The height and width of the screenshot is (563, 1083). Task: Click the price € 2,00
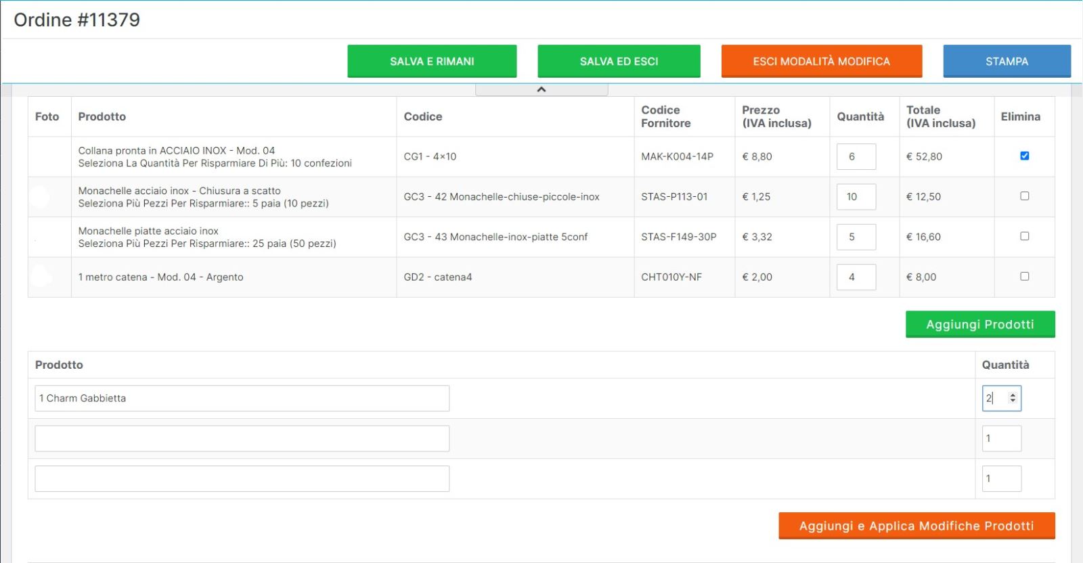757,277
